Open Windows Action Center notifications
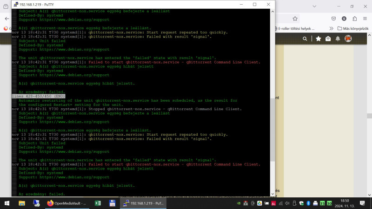This screenshot has height=209, width=372. pyautogui.click(x=362, y=203)
